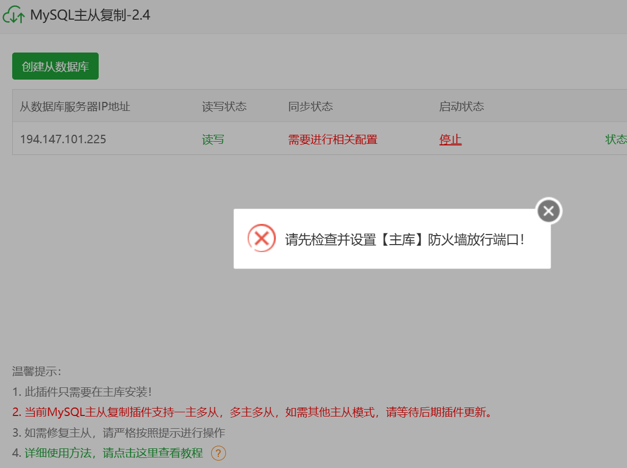Click the 读写 read-write status link
627x468 pixels.
point(213,140)
